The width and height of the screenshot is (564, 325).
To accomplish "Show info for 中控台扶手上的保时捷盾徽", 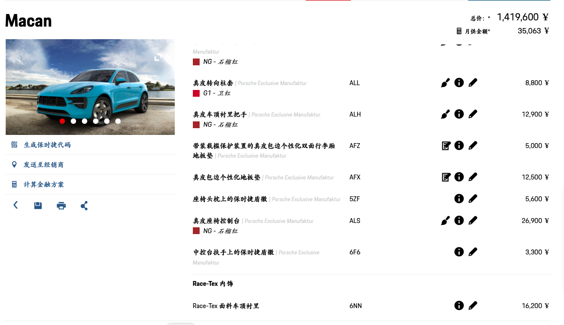I will 459,252.
